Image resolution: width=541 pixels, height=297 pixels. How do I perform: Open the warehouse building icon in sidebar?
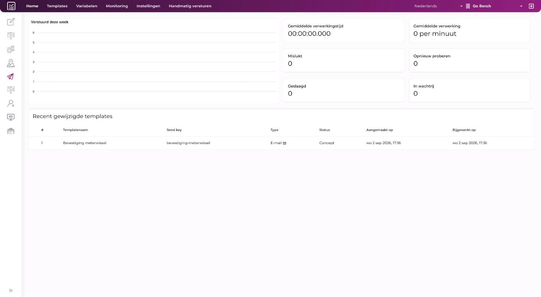click(11, 131)
